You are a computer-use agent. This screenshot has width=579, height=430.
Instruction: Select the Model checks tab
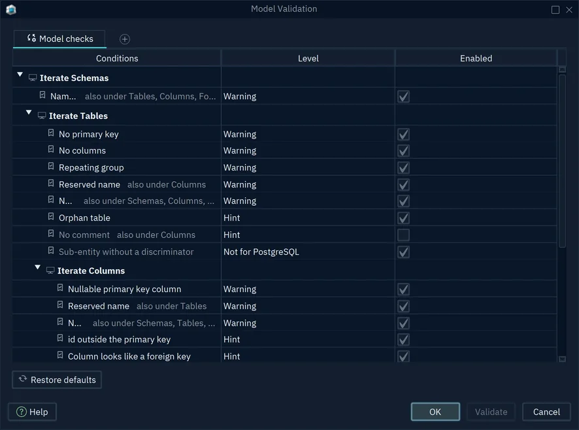click(x=60, y=39)
